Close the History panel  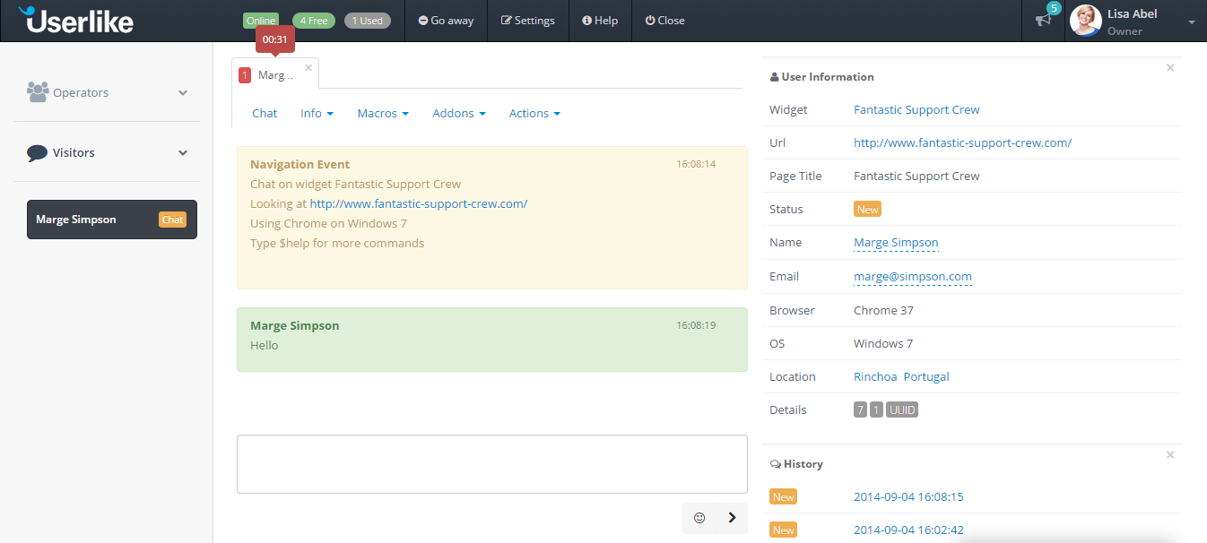click(1169, 455)
